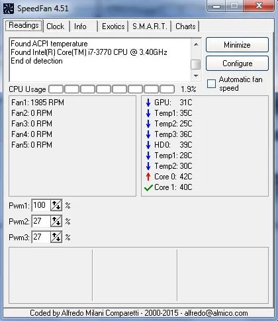Click the SpeedFan fan icon in title bar
Screen dimensions: 278x321
point(9,9)
